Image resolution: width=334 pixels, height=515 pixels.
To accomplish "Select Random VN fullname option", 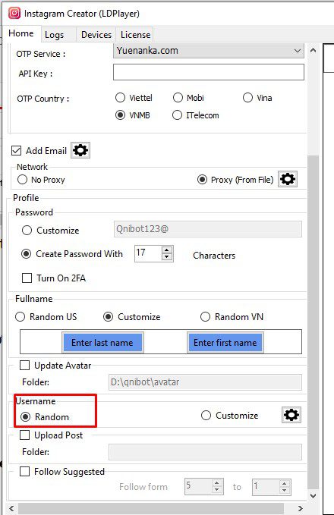I will coord(232,317).
